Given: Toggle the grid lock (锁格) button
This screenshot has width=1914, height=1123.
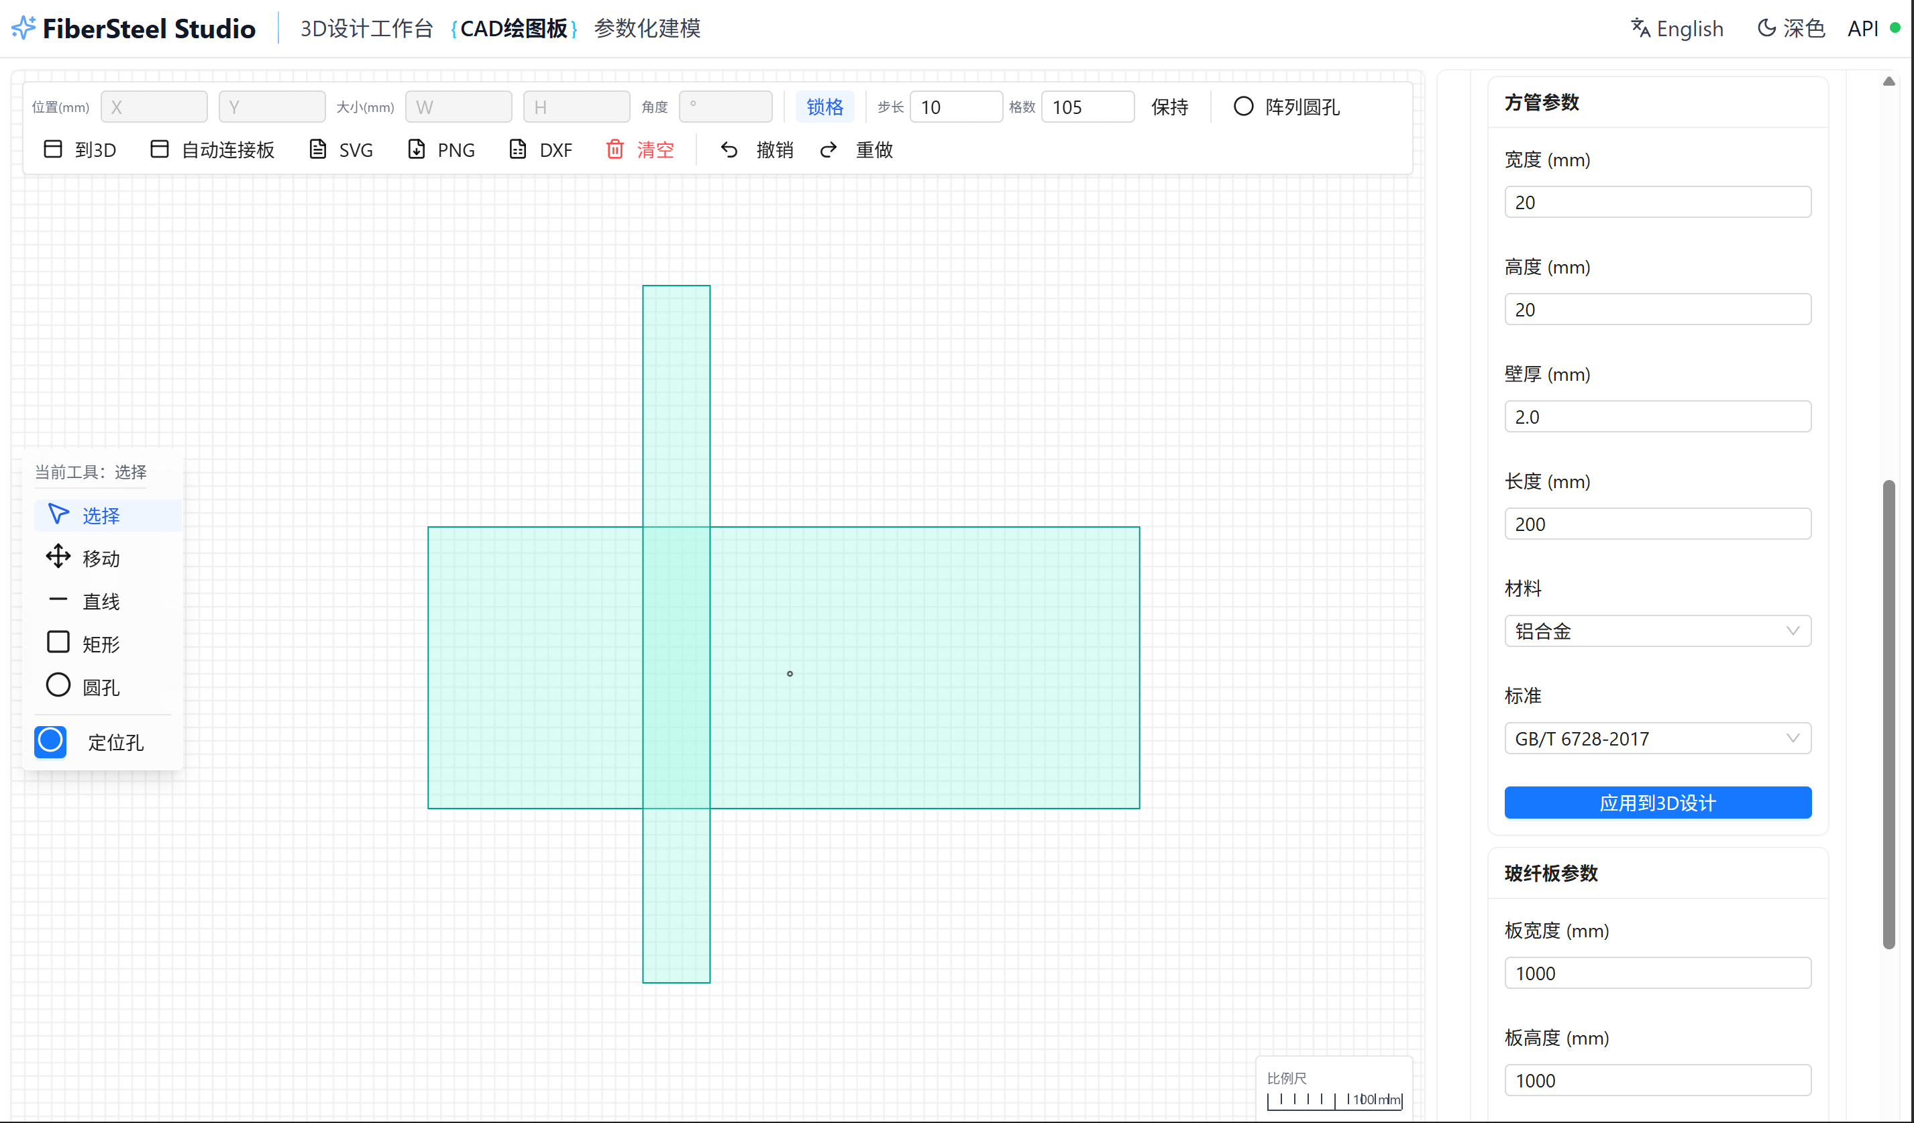Looking at the screenshot, I should [824, 107].
